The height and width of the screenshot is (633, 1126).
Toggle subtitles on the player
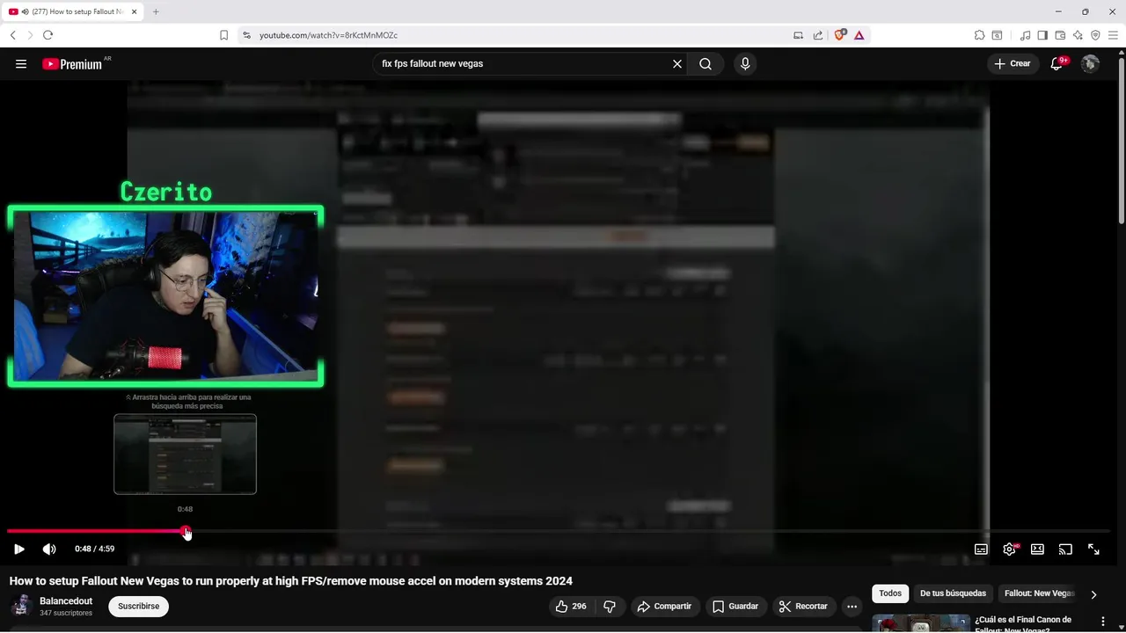(x=981, y=549)
